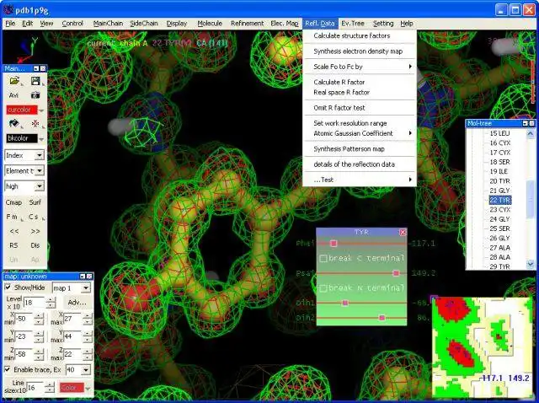The height and width of the screenshot is (403, 539).
Task: Click the Avi recording button
Action: coord(14,95)
